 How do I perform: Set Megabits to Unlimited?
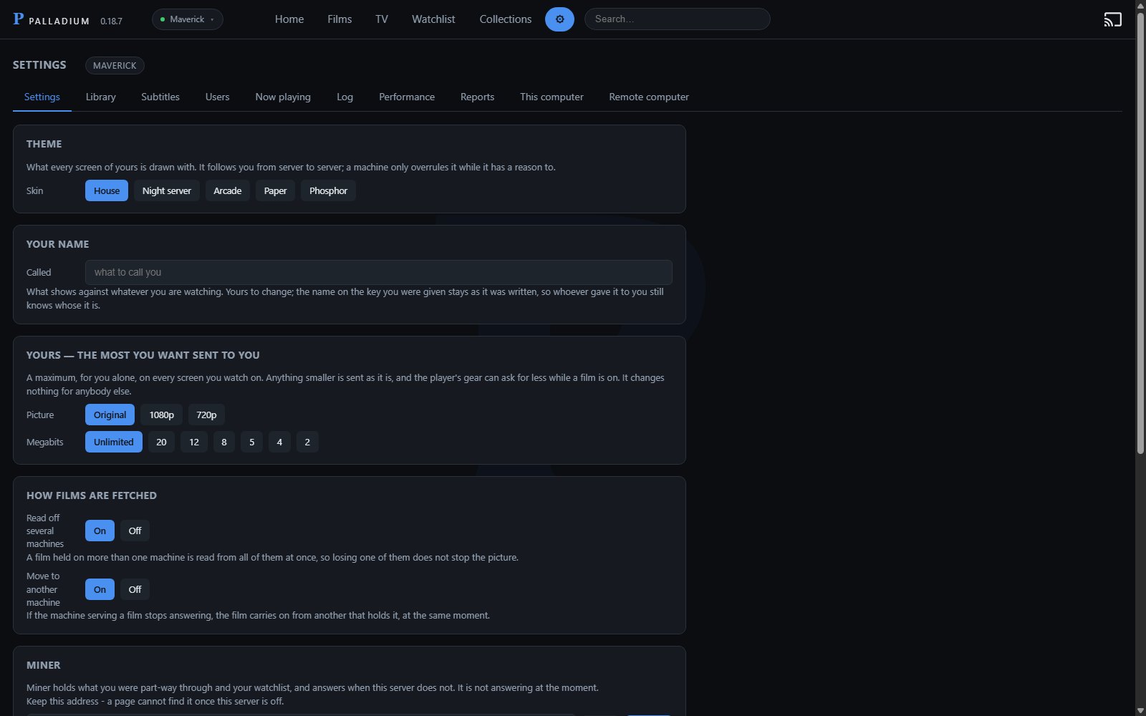[114, 442]
